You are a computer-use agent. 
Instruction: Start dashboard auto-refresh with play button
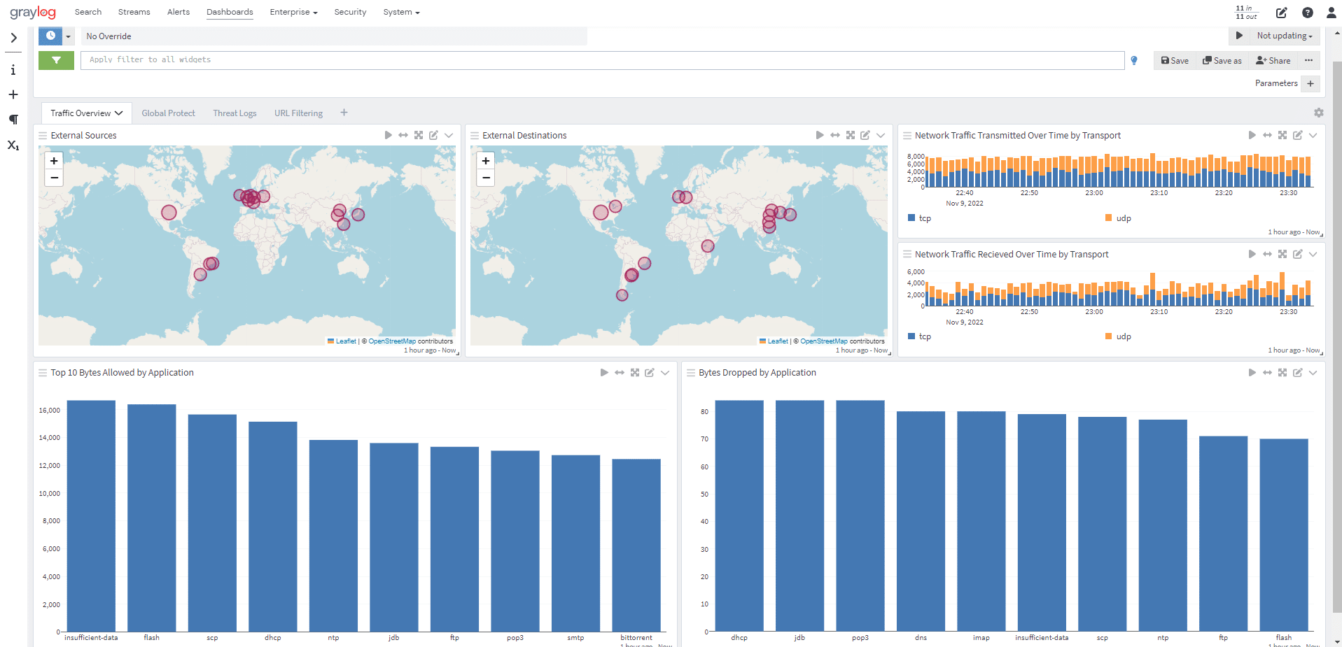coord(1238,36)
